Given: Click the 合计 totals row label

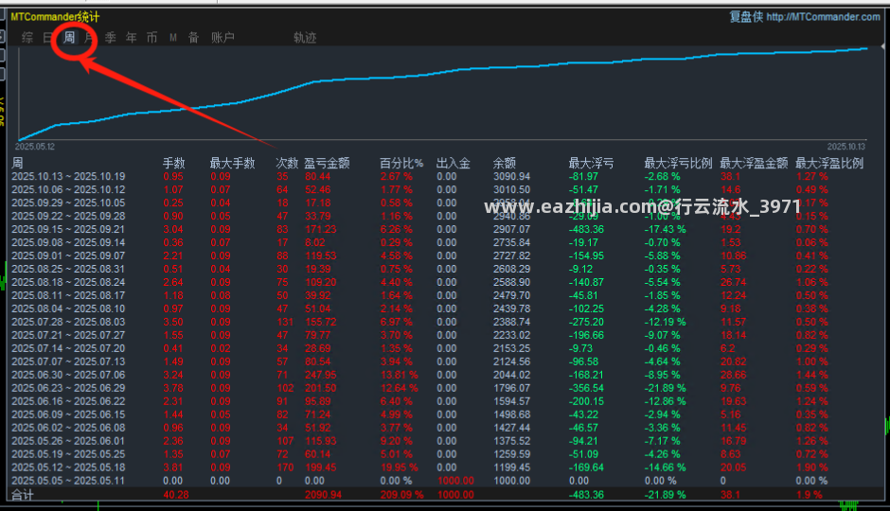Looking at the screenshot, I should click(23, 495).
